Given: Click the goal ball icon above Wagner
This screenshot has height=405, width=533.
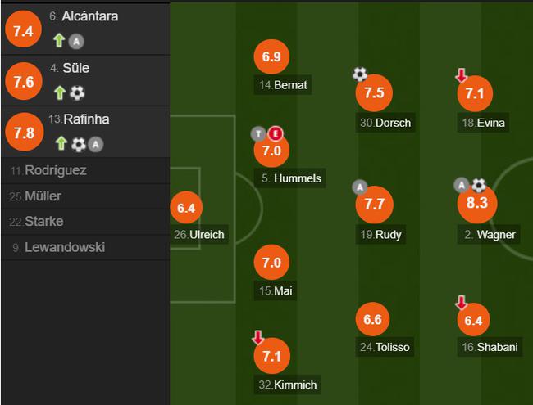Looking at the screenshot, I should pos(479,186).
